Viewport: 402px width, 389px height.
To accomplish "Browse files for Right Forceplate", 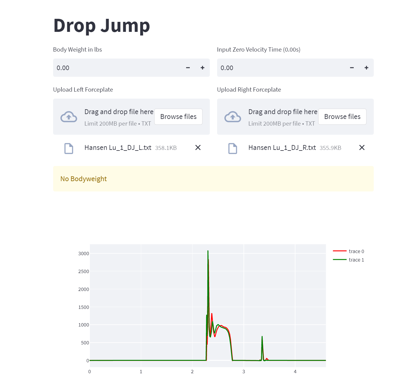I will coord(342,117).
